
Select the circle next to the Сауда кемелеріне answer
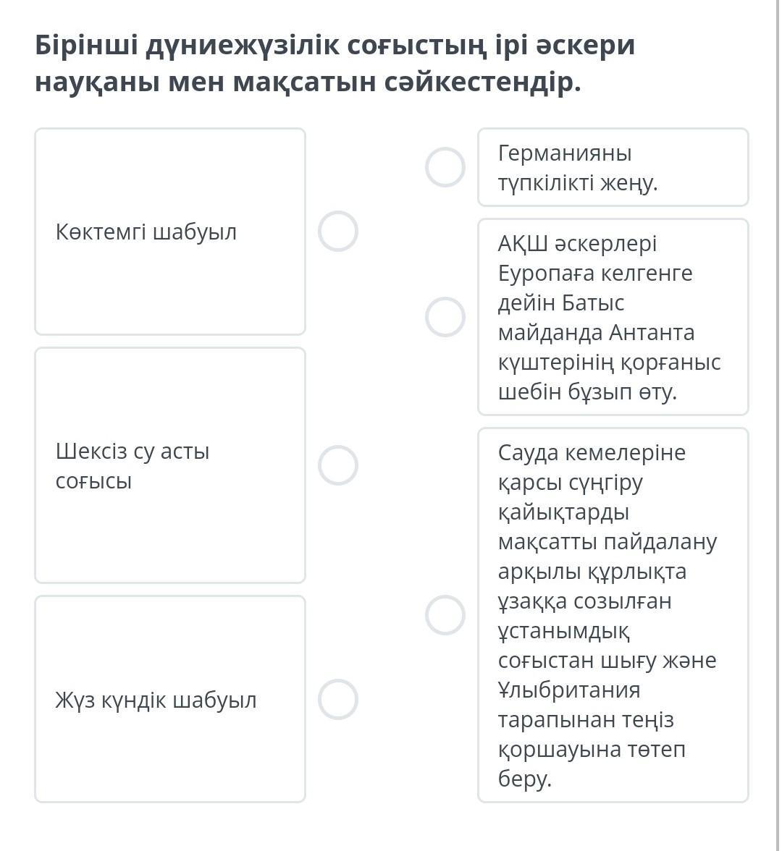pyautogui.click(x=445, y=615)
